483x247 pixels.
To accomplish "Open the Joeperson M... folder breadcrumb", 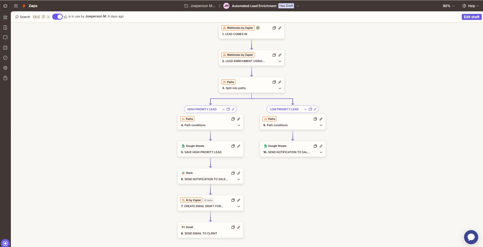I will pos(200,6).
